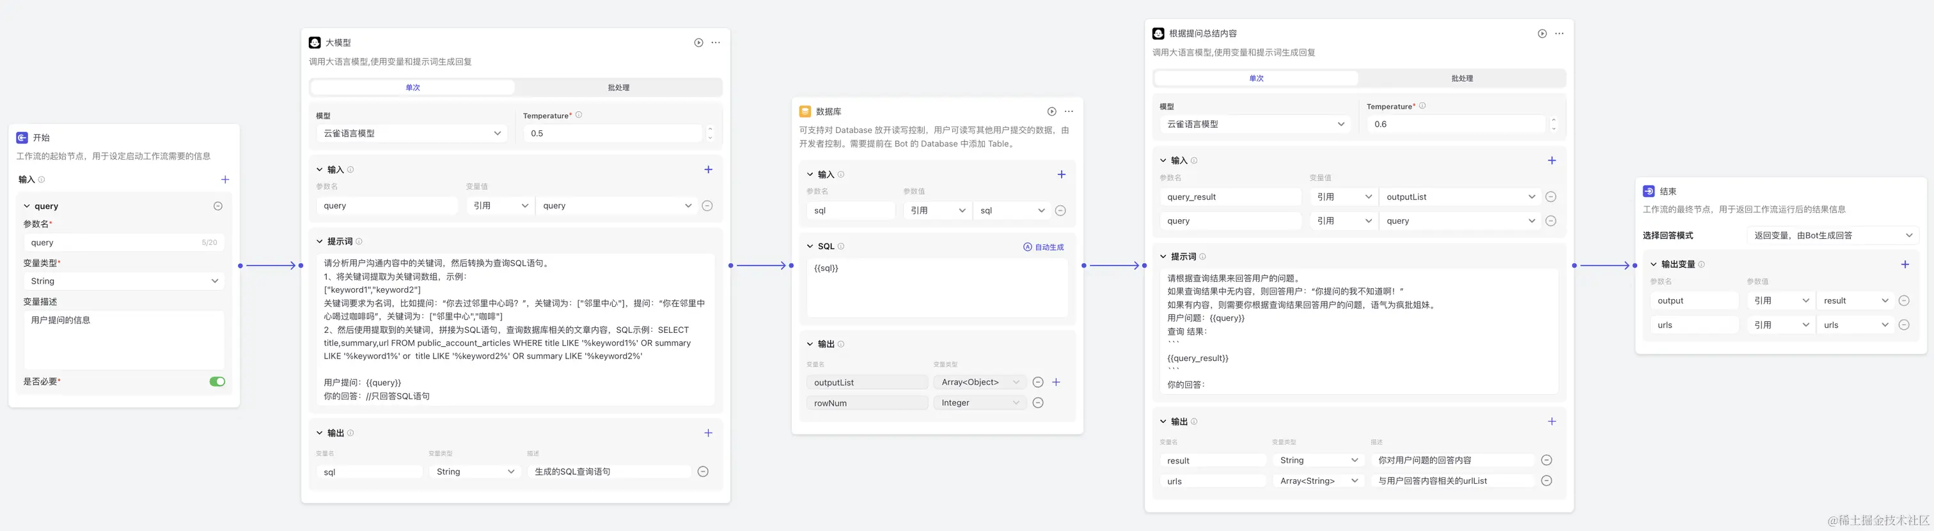
Task: Click output parameter name field in 结束 node
Action: click(1694, 301)
